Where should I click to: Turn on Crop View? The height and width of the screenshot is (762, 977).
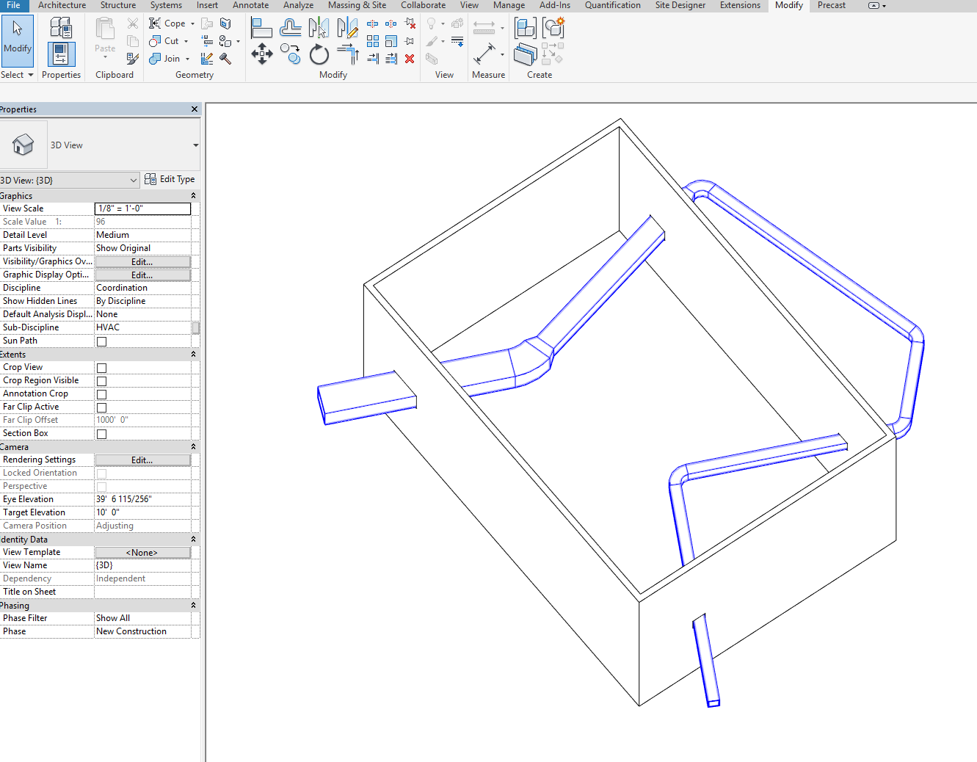101,367
